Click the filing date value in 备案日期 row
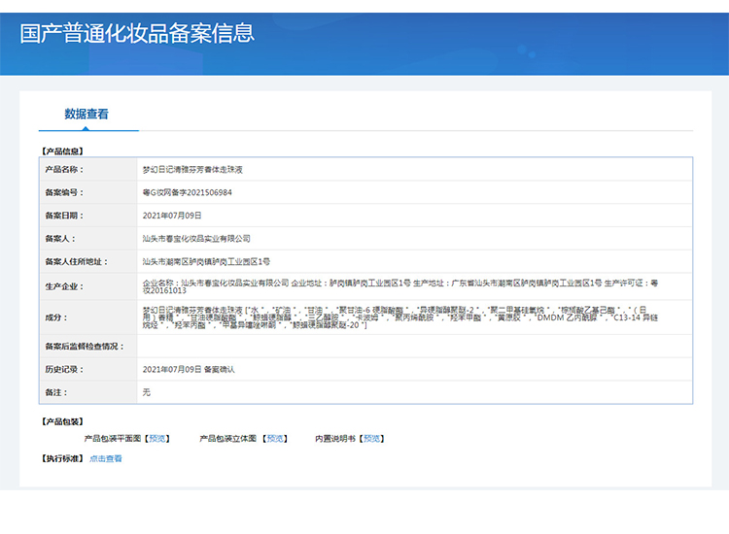The width and height of the screenshot is (729, 534). click(172, 216)
